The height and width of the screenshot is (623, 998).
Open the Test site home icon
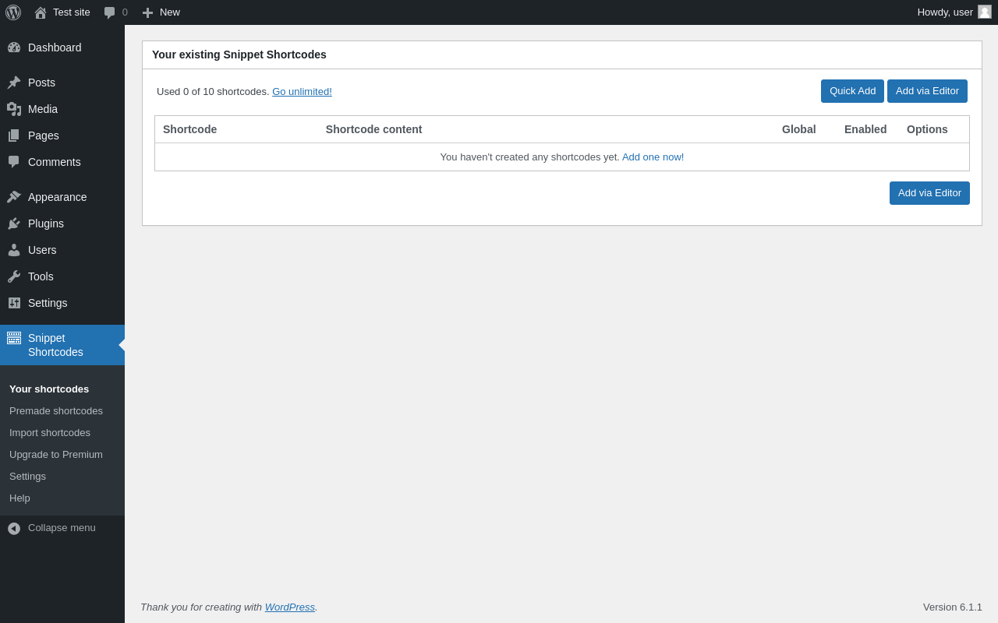41,12
